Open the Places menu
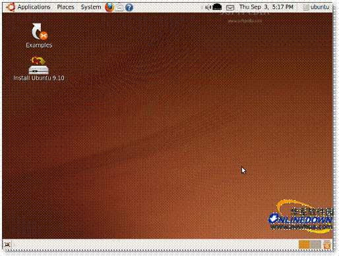The width and height of the screenshot is (339, 256). tap(65, 7)
